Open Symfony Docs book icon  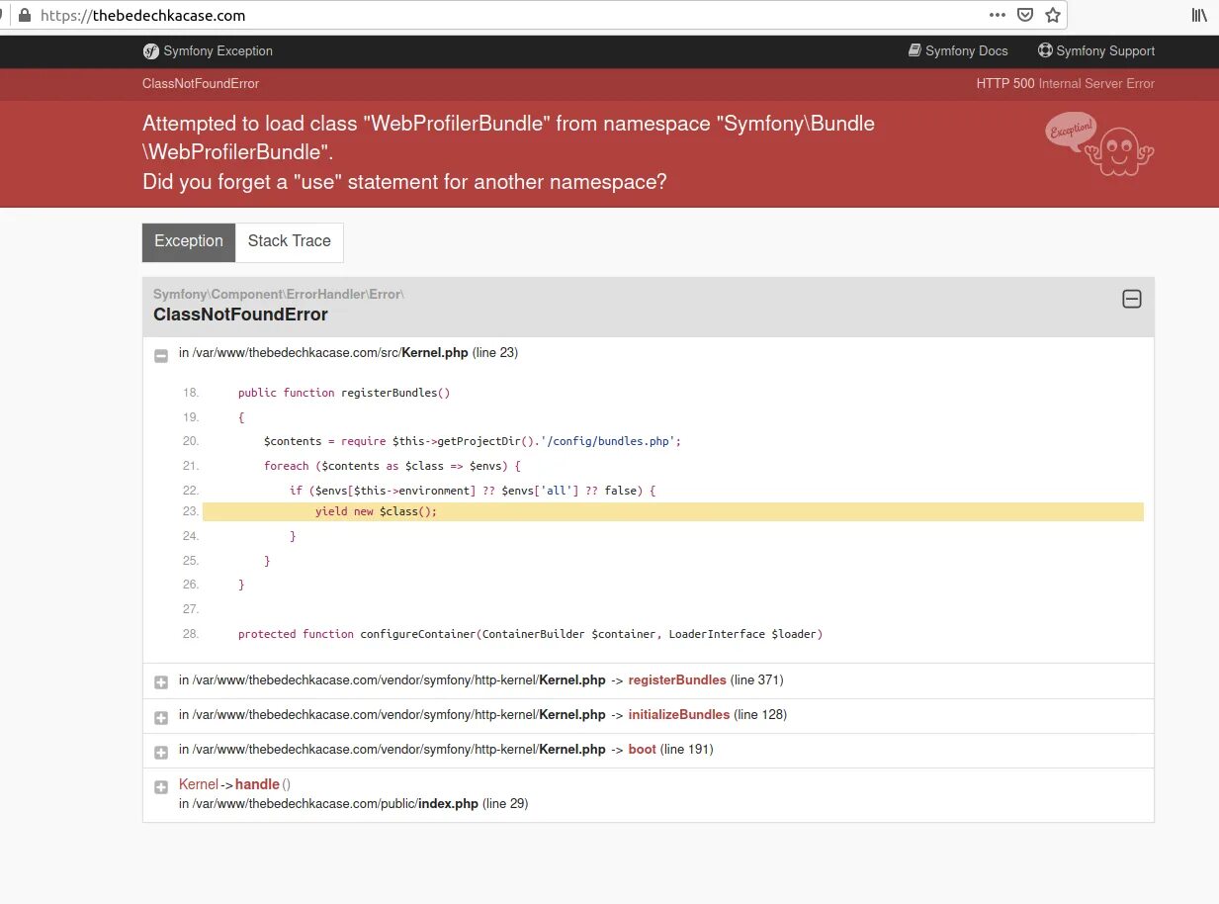pyautogui.click(x=914, y=50)
